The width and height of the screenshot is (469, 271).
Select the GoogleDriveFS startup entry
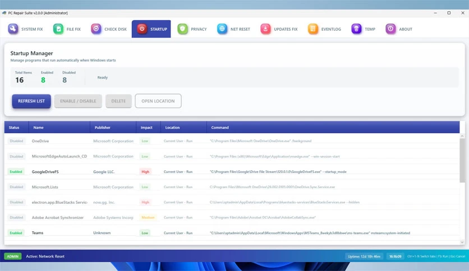point(232,171)
